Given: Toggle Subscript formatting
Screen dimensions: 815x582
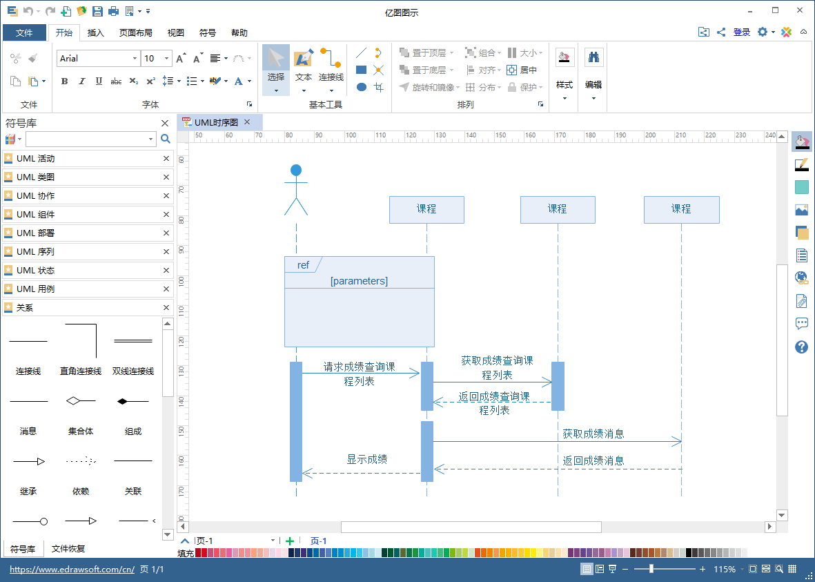Looking at the screenshot, I should (x=134, y=81).
